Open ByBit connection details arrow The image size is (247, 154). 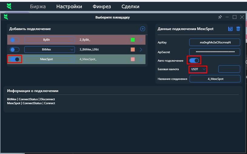141,40
